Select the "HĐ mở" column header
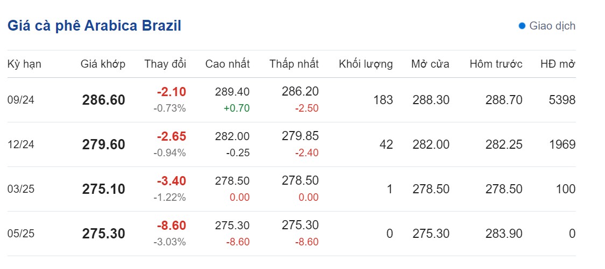The height and width of the screenshot is (269, 605). (x=558, y=64)
